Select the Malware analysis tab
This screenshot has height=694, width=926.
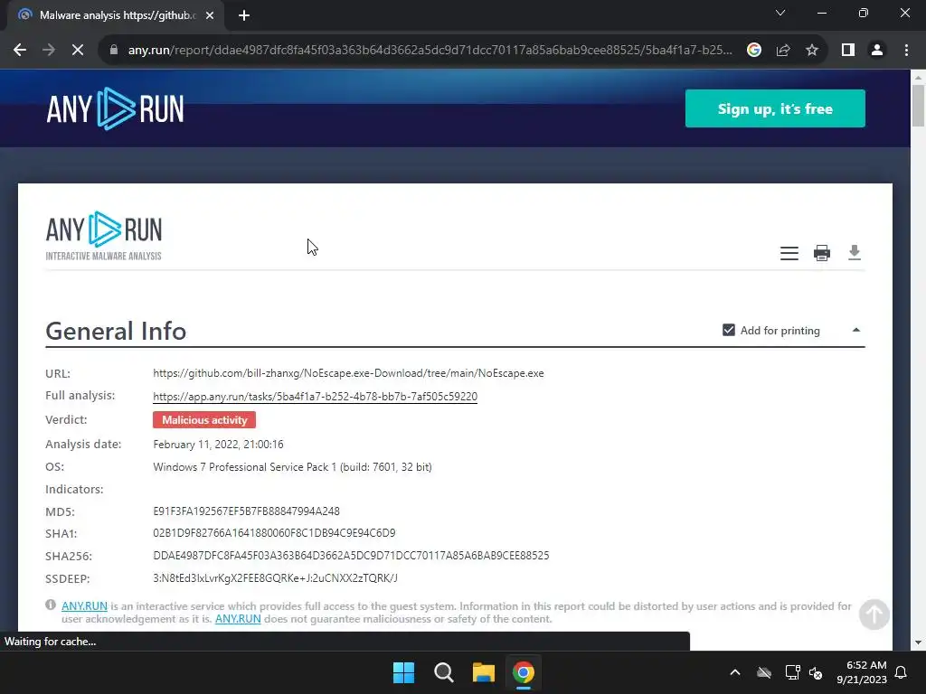pyautogui.click(x=116, y=15)
